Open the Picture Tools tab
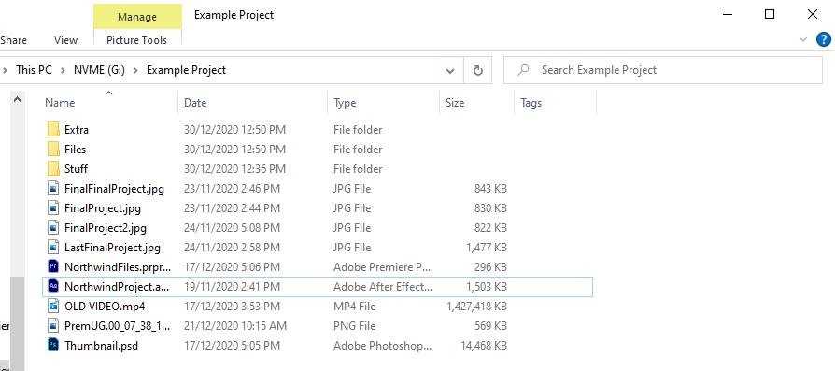 pos(136,40)
